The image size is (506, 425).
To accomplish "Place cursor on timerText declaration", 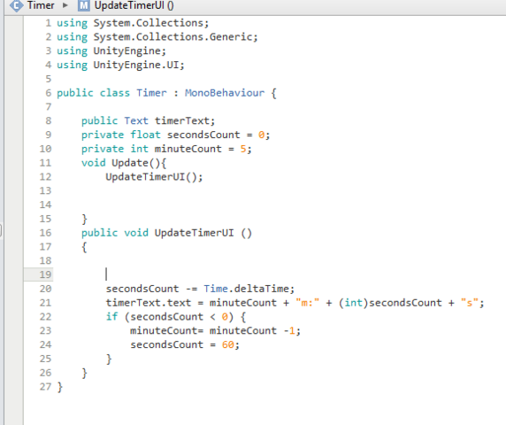I will point(185,120).
